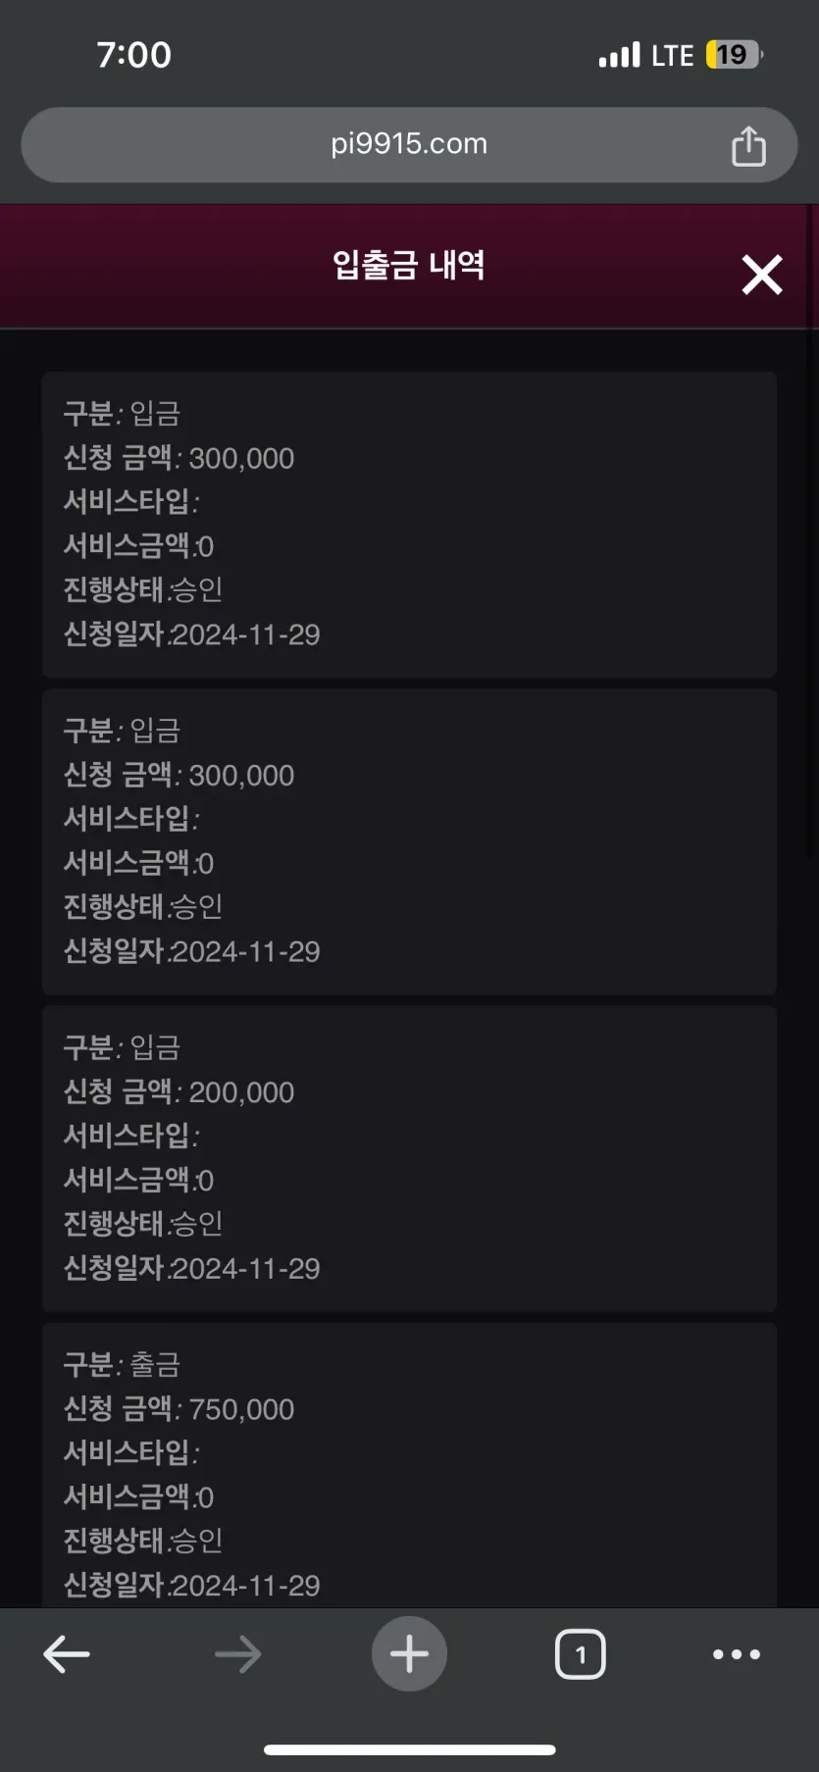Tap the 7:00 clock in status bar
The height and width of the screenshot is (1772, 819).
click(x=134, y=55)
